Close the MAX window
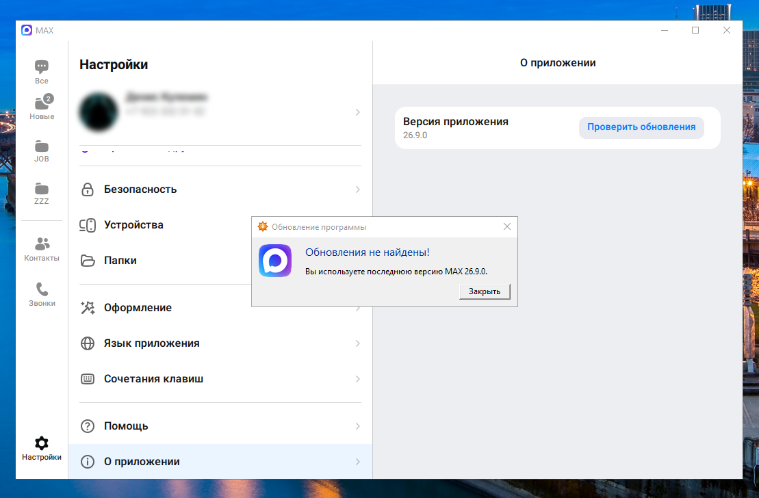The width and height of the screenshot is (759, 498). click(727, 31)
